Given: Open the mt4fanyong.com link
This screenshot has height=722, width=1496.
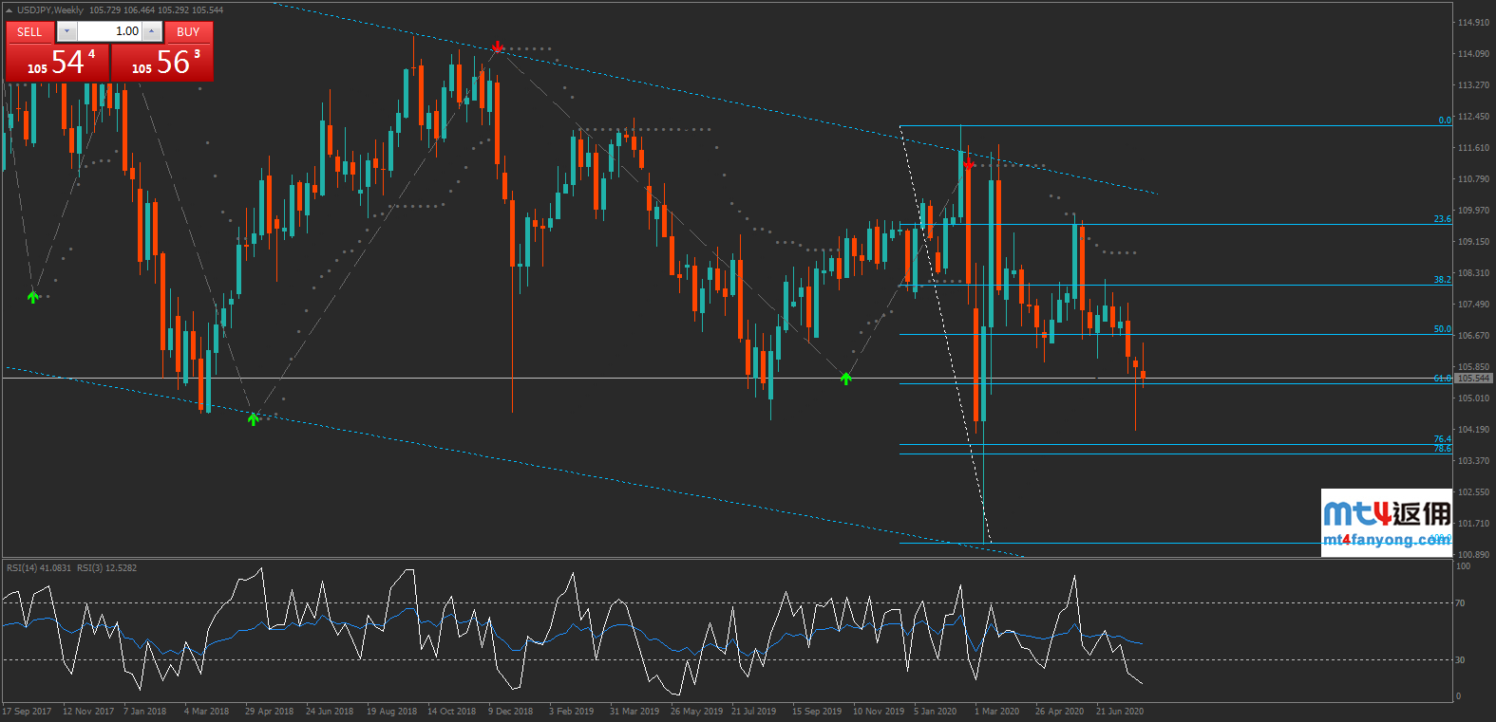Looking at the screenshot, I should [x=1386, y=540].
